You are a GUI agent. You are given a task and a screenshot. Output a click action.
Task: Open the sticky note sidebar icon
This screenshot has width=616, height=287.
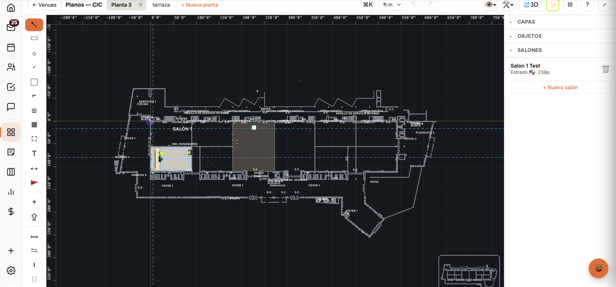point(11,152)
